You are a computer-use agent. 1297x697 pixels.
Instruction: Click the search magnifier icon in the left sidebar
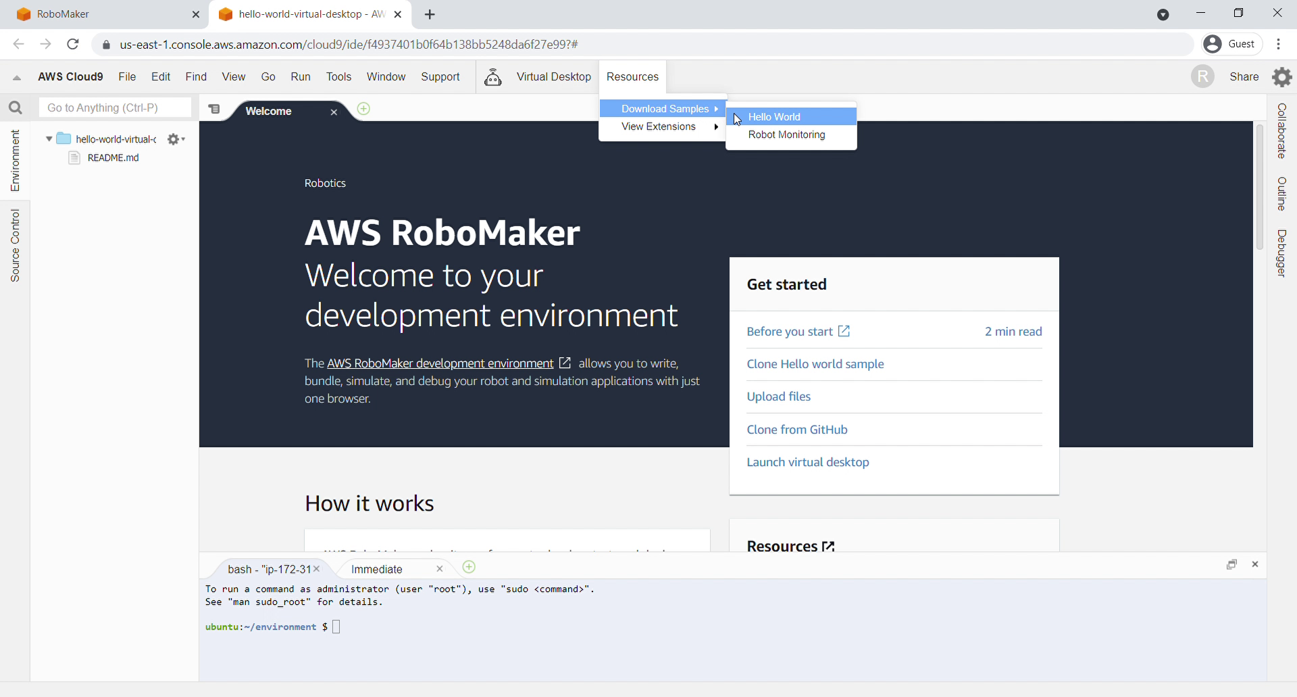(x=16, y=107)
